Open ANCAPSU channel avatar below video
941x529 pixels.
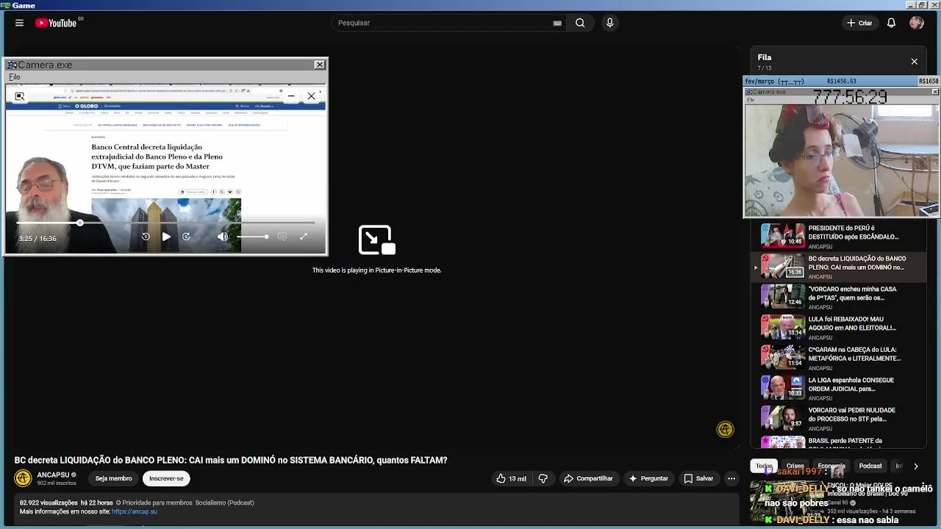(23, 478)
